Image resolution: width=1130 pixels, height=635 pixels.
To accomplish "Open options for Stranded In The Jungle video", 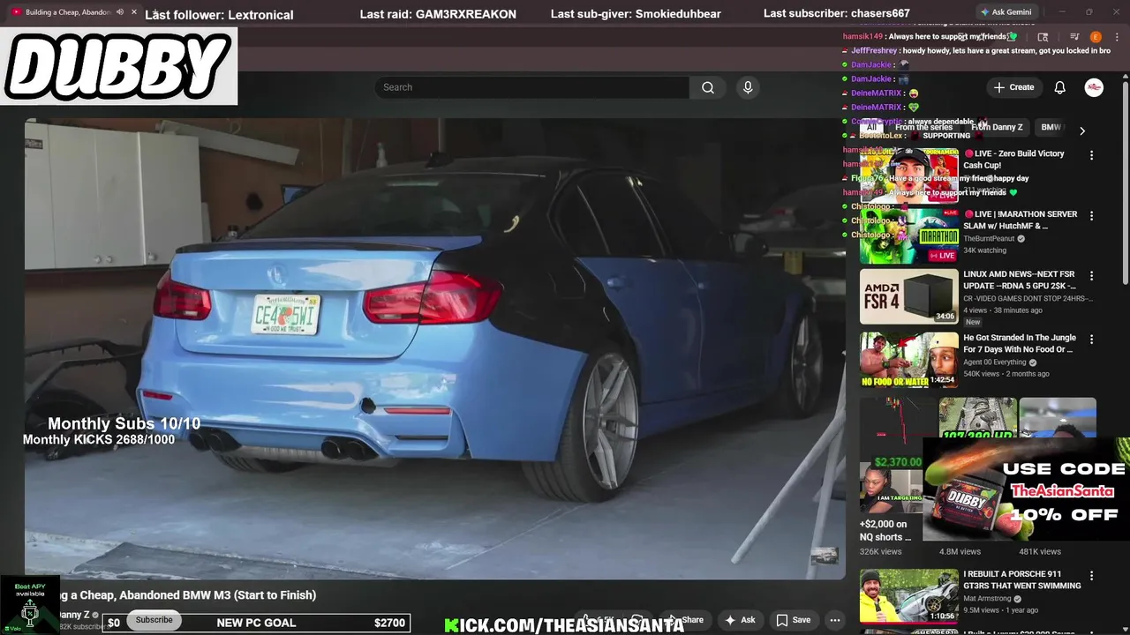I will (1091, 340).
